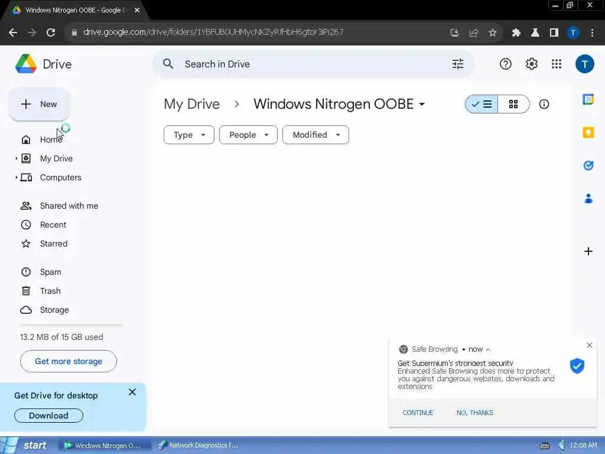605x454 pixels.
Task: Click the storage usage bar
Action: click(71, 325)
